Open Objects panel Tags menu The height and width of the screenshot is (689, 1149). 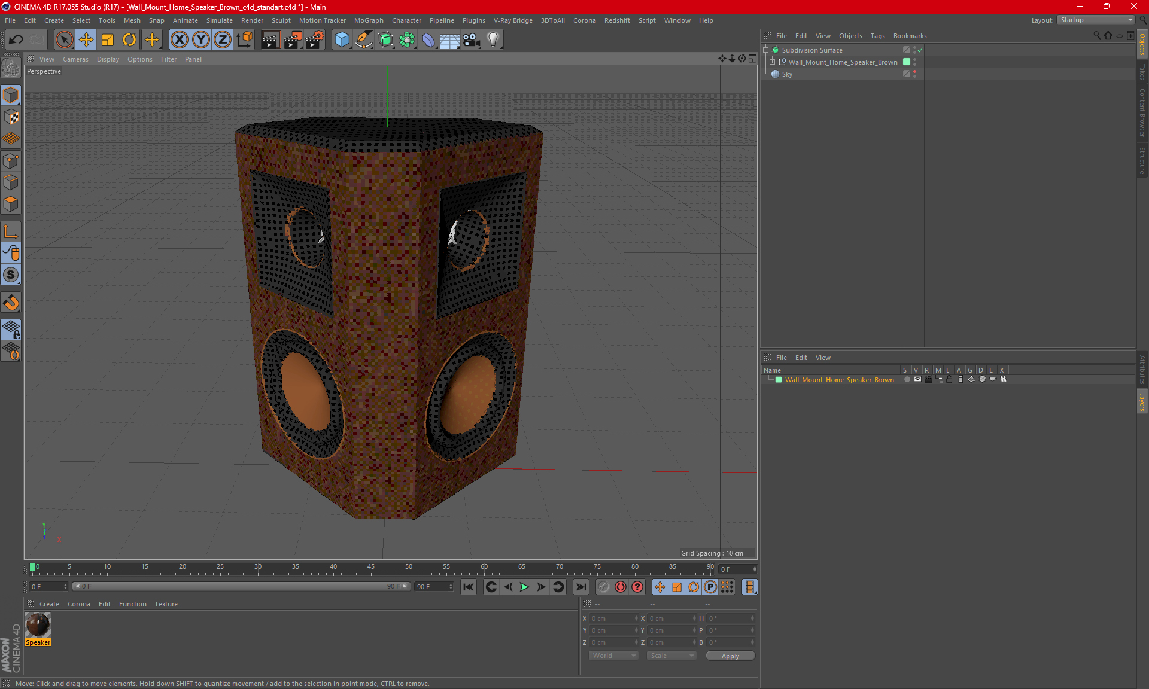(877, 36)
